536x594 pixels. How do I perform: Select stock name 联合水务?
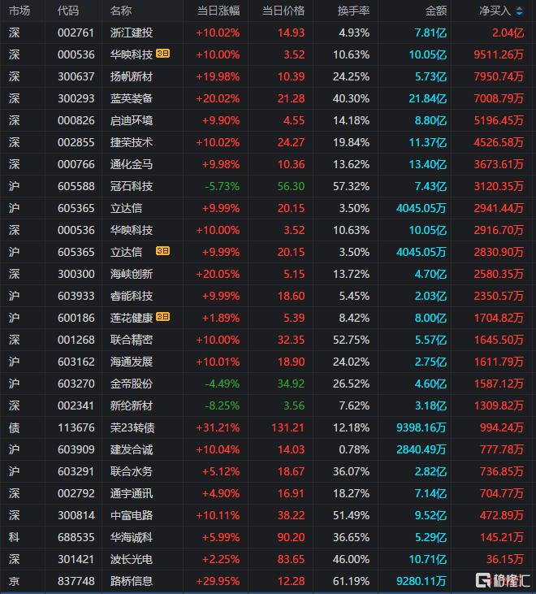pos(132,471)
